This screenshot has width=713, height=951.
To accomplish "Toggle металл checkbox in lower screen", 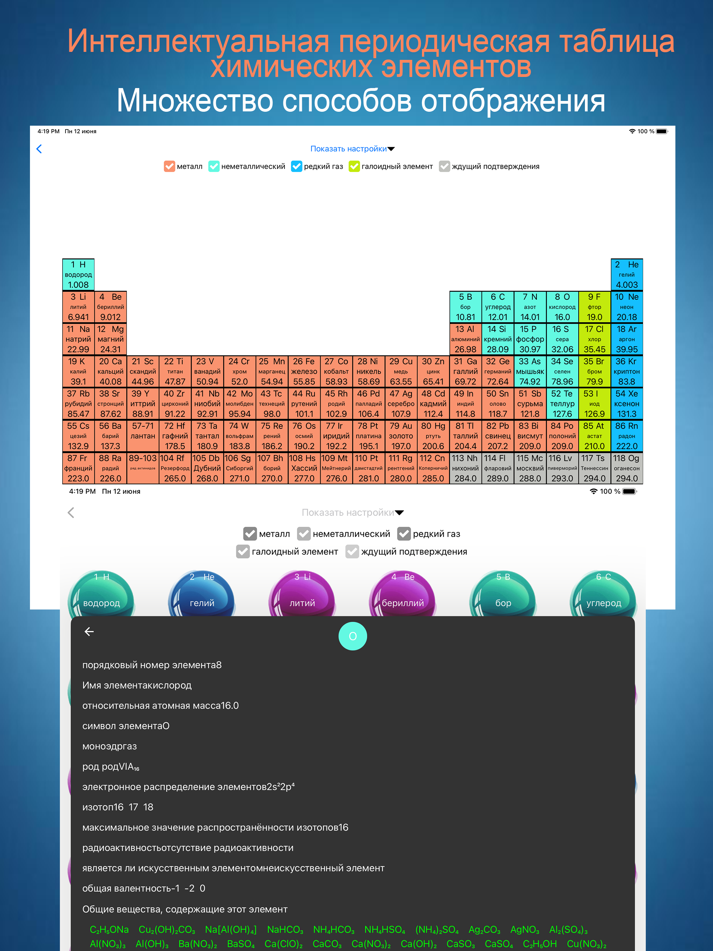I will click(250, 534).
